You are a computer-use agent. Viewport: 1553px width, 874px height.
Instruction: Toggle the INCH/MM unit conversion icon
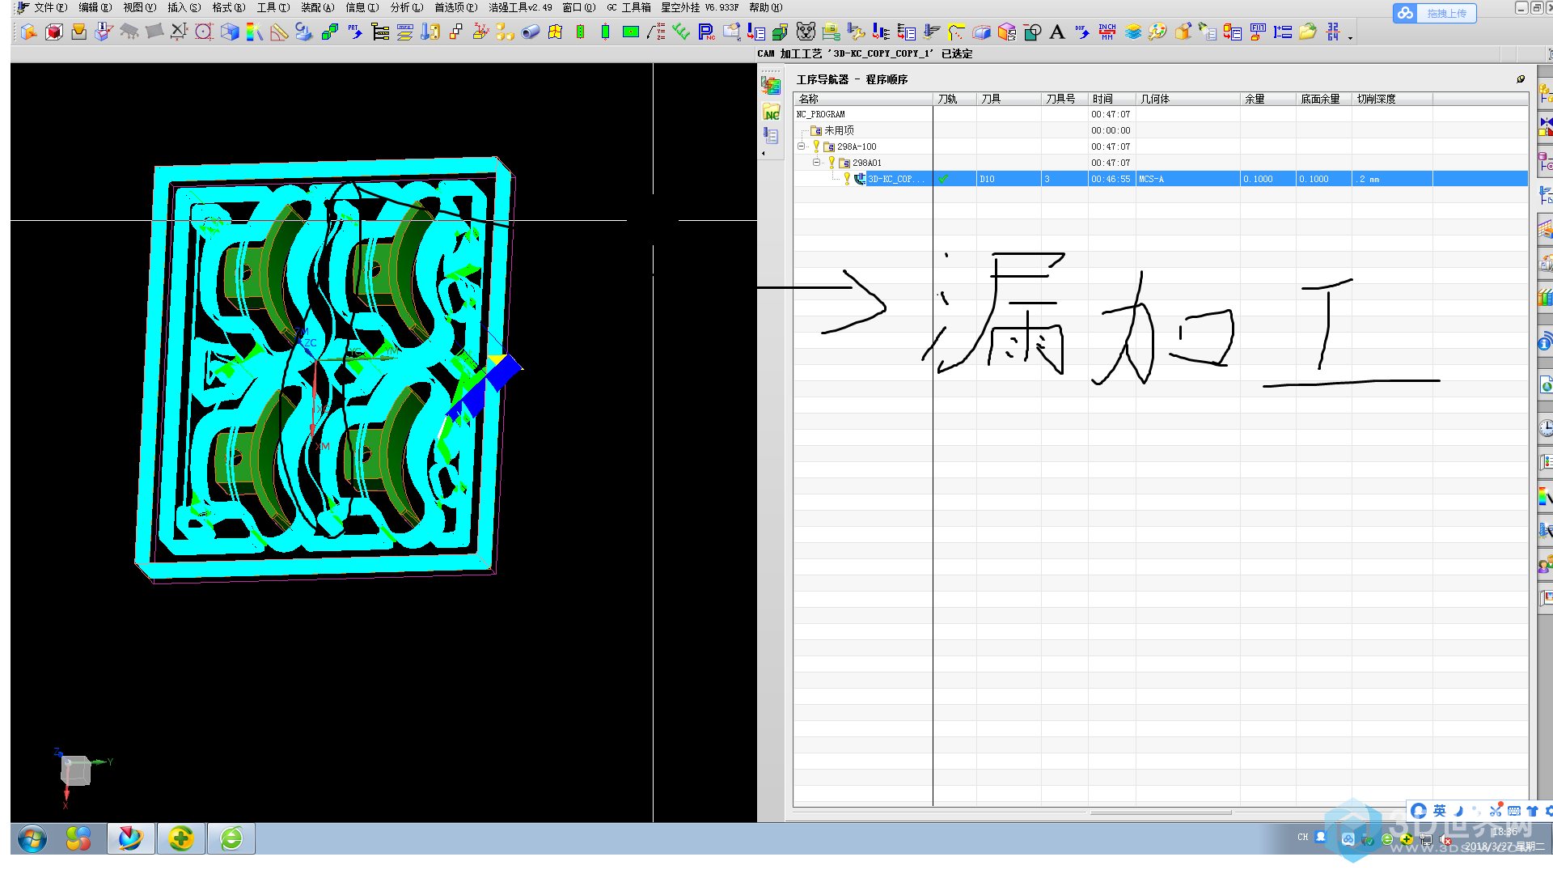[1107, 32]
